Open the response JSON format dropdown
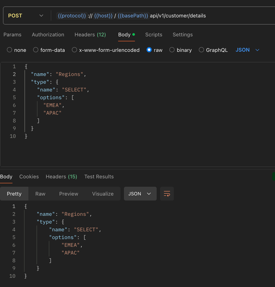The image size is (275, 287). 140,194
